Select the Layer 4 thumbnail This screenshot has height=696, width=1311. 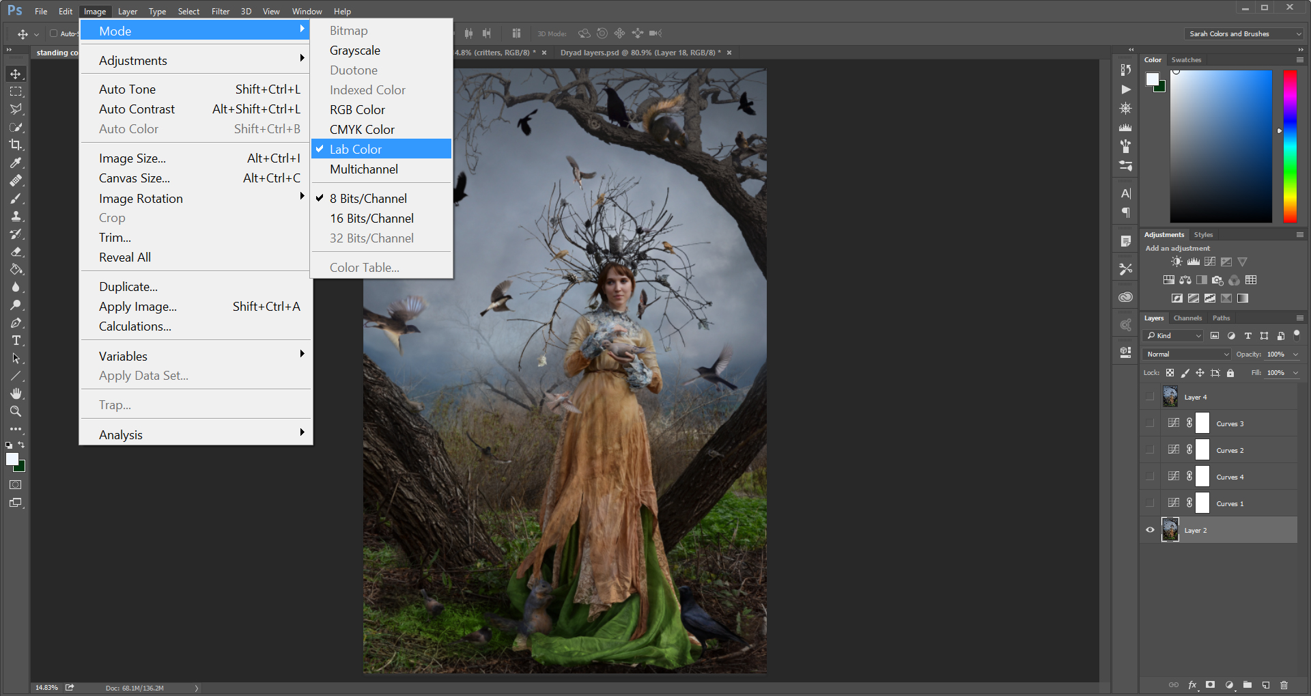(1170, 397)
